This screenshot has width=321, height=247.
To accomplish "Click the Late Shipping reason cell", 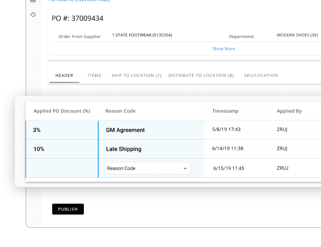I will [x=151, y=149].
